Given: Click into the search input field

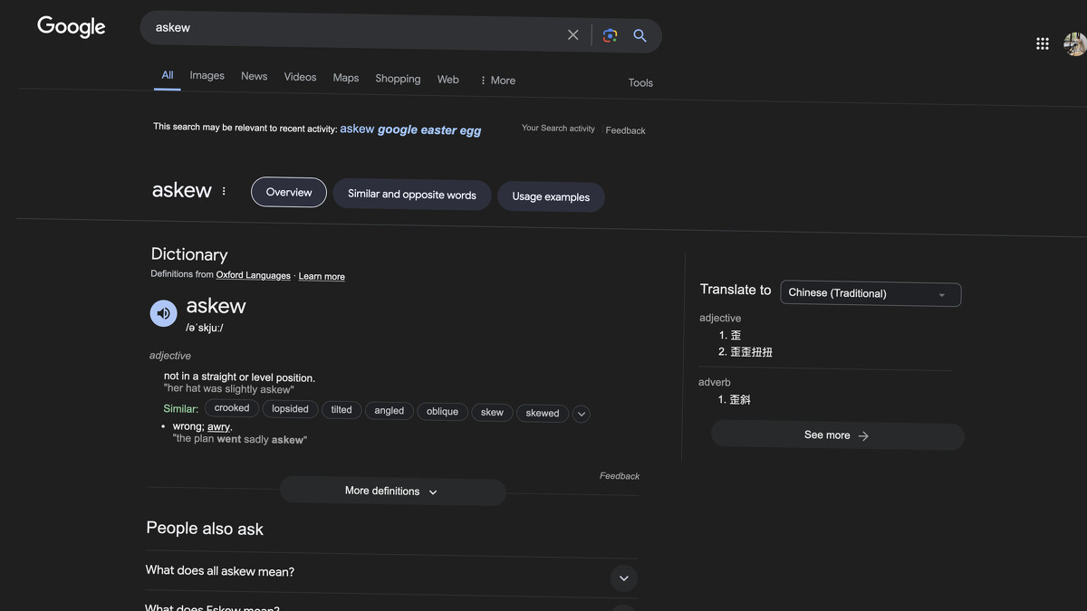Looking at the screenshot, I should click(x=353, y=29).
